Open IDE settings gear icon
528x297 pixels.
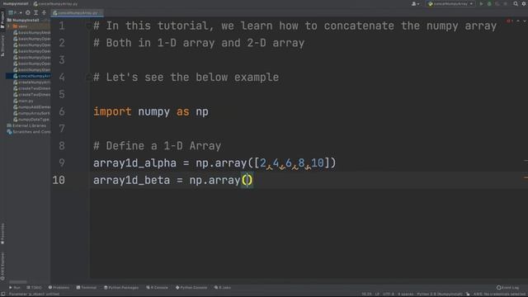(x=524, y=3)
